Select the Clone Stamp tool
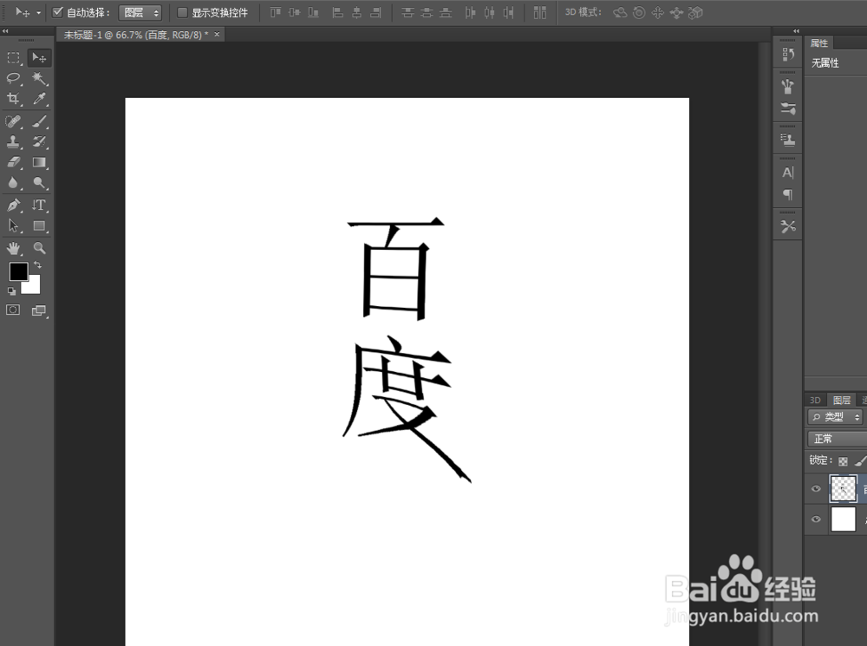The height and width of the screenshot is (646, 867). tap(13, 141)
